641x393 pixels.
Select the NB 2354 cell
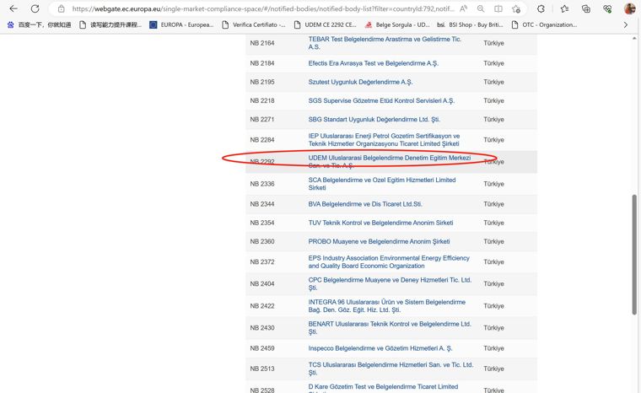click(262, 223)
